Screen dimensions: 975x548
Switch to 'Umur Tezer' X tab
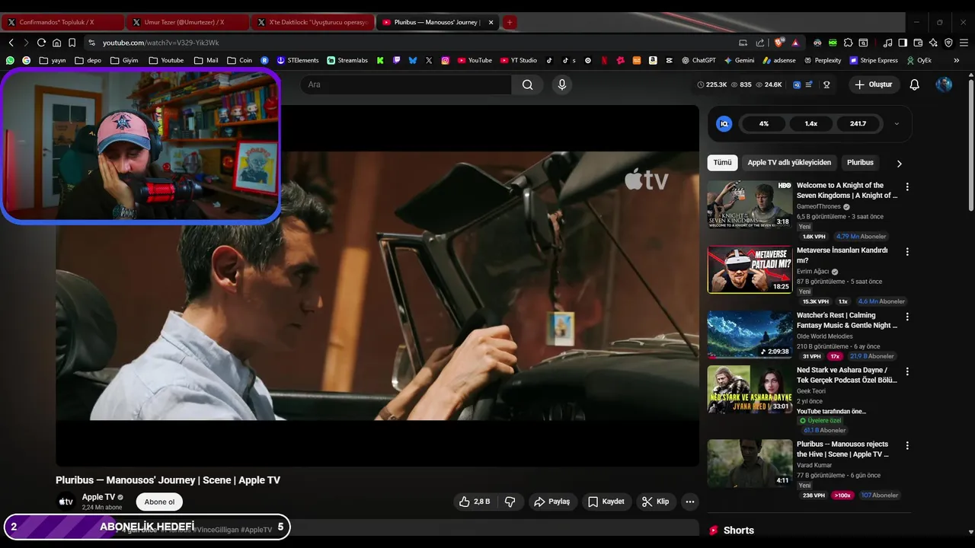[x=187, y=22]
